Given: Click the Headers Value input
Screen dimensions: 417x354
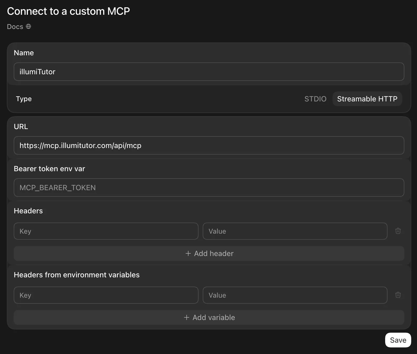Looking at the screenshot, I should click(295, 231).
